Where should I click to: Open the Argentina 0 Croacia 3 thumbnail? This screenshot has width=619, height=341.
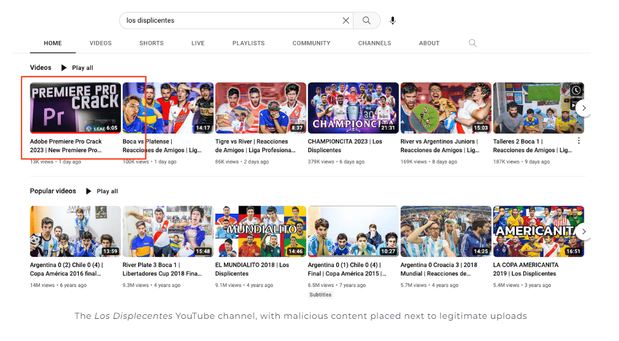[x=446, y=231]
